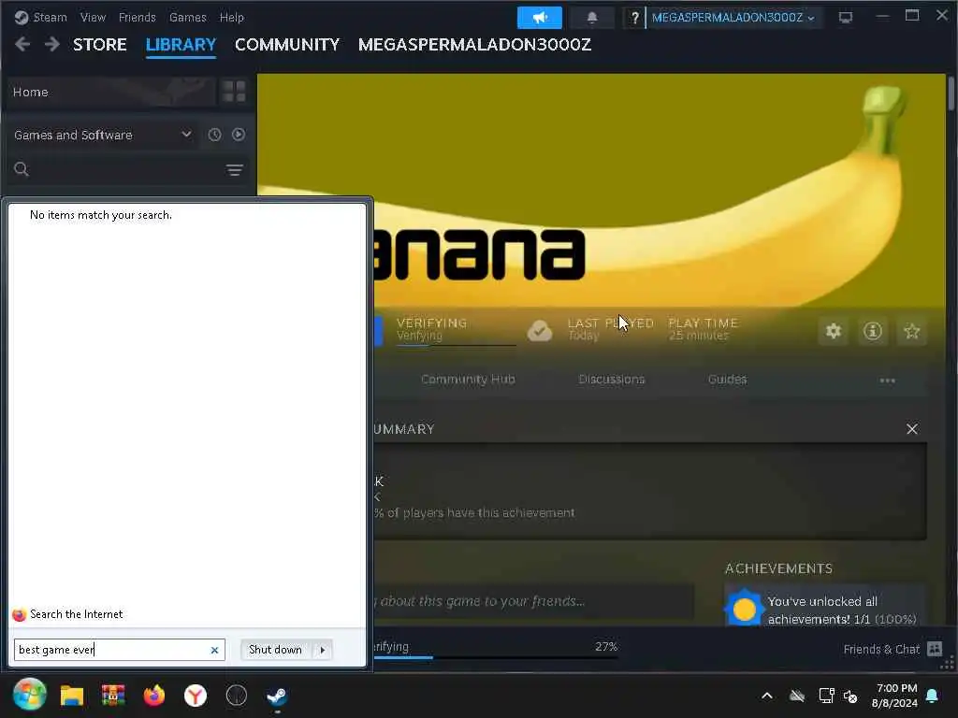This screenshot has width=958, height=718.
Task: Open the Games menu
Action: 187,17
